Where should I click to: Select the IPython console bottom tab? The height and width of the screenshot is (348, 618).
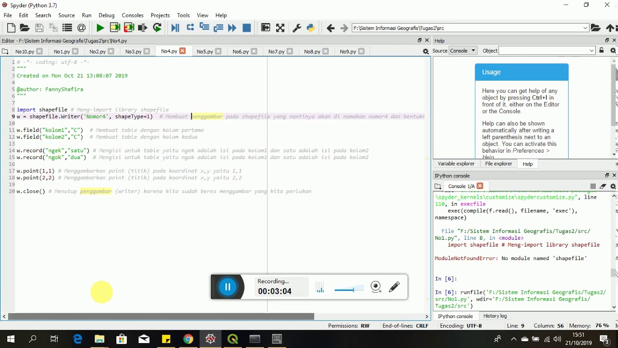[x=455, y=316]
